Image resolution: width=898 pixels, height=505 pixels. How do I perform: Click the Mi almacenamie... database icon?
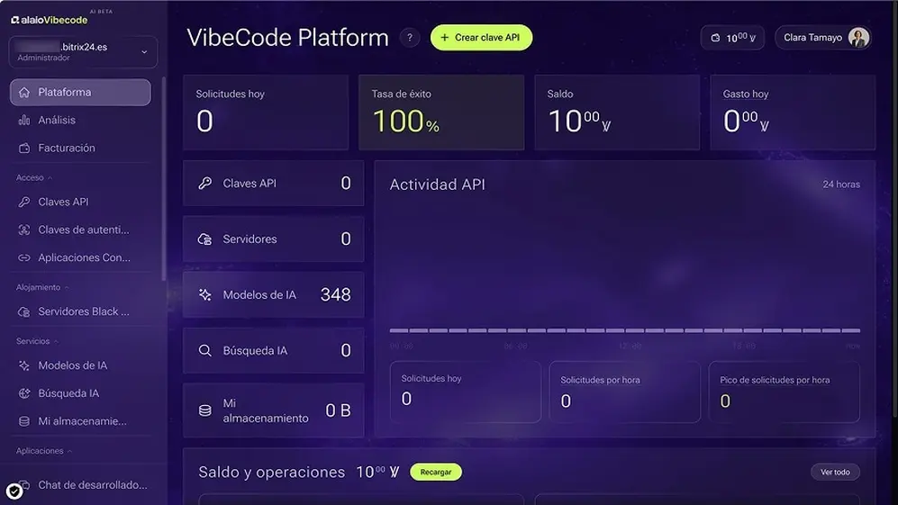[x=24, y=421]
